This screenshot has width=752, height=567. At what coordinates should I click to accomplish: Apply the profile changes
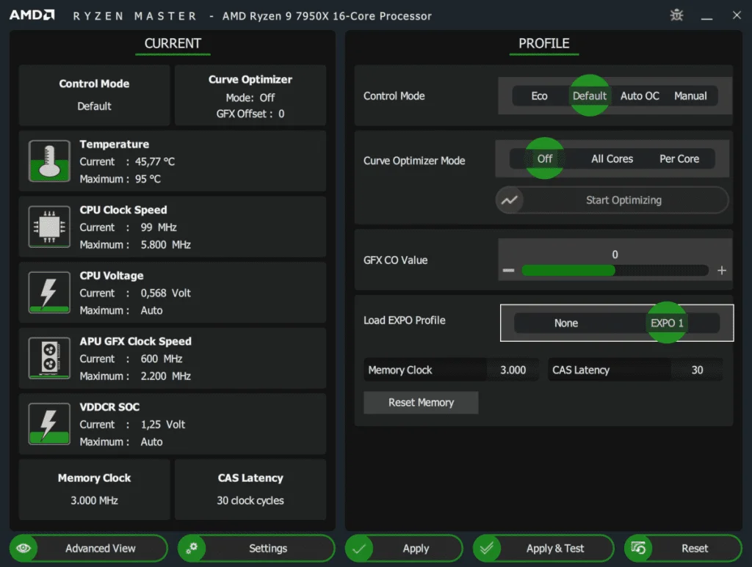tap(404, 548)
